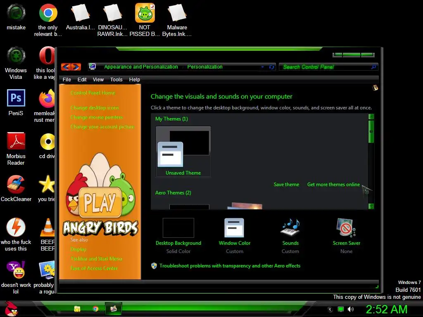Image resolution: width=423 pixels, height=317 pixels.
Task: Click the 2:52 AM clock
Action: 387,309
